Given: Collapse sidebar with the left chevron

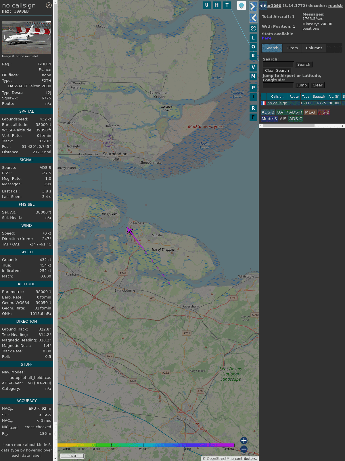Looking at the screenshot, I should pos(253,18).
